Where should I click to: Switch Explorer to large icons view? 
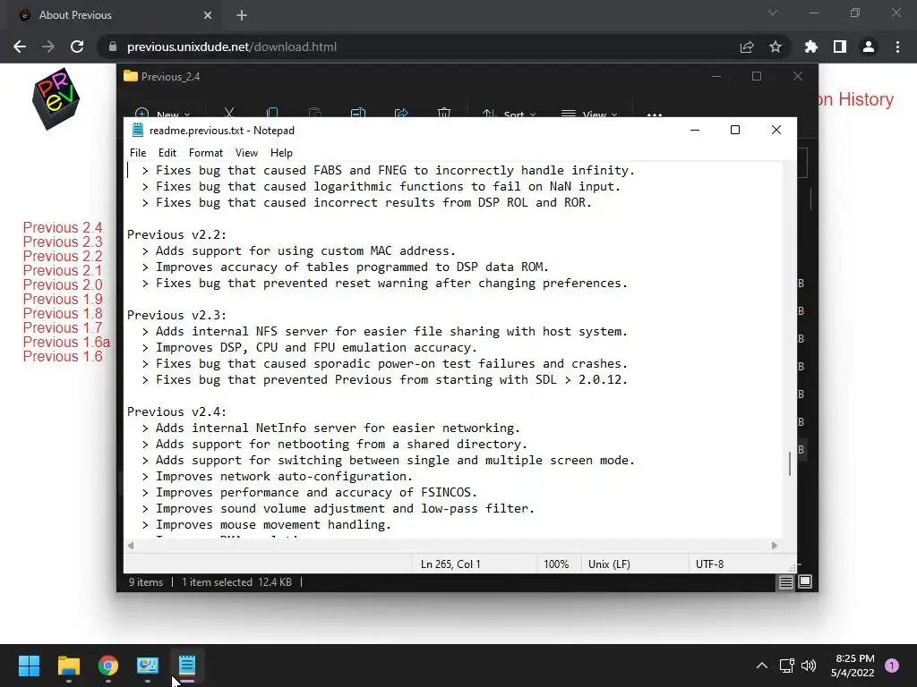click(805, 581)
